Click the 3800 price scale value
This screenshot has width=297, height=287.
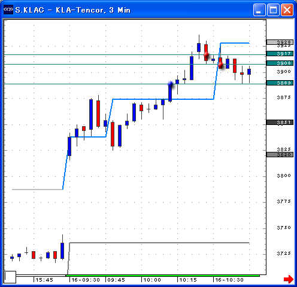pyautogui.click(x=284, y=176)
